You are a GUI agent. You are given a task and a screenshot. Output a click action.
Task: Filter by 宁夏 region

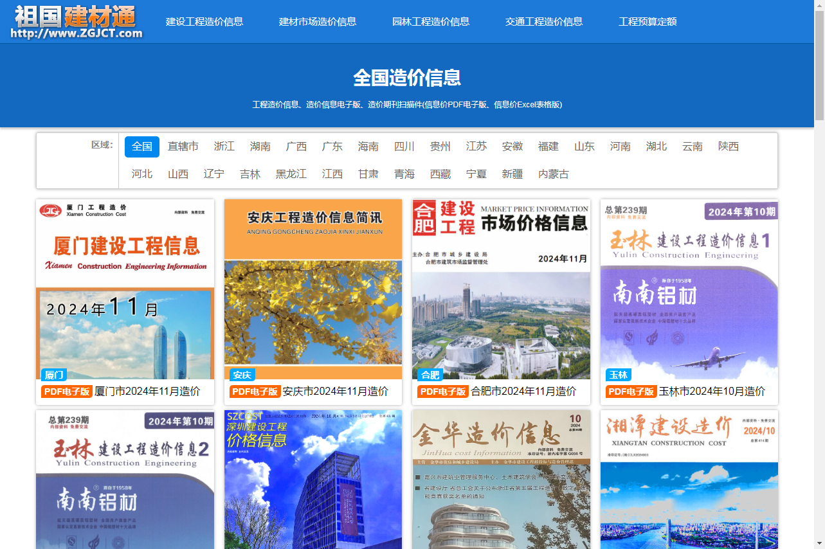pyautogui.click(x=476, y=174)
